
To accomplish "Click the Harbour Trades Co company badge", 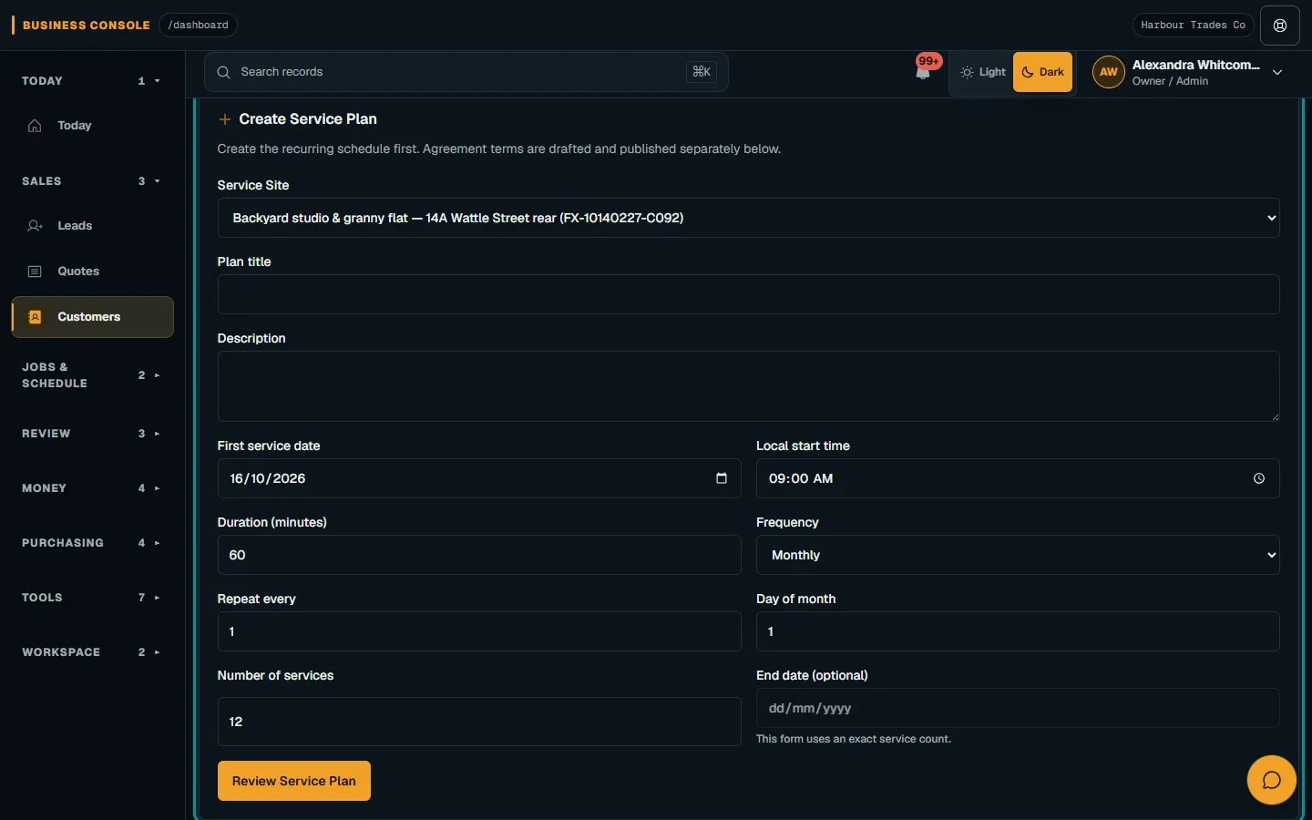I will click(x=1193, y=26).
